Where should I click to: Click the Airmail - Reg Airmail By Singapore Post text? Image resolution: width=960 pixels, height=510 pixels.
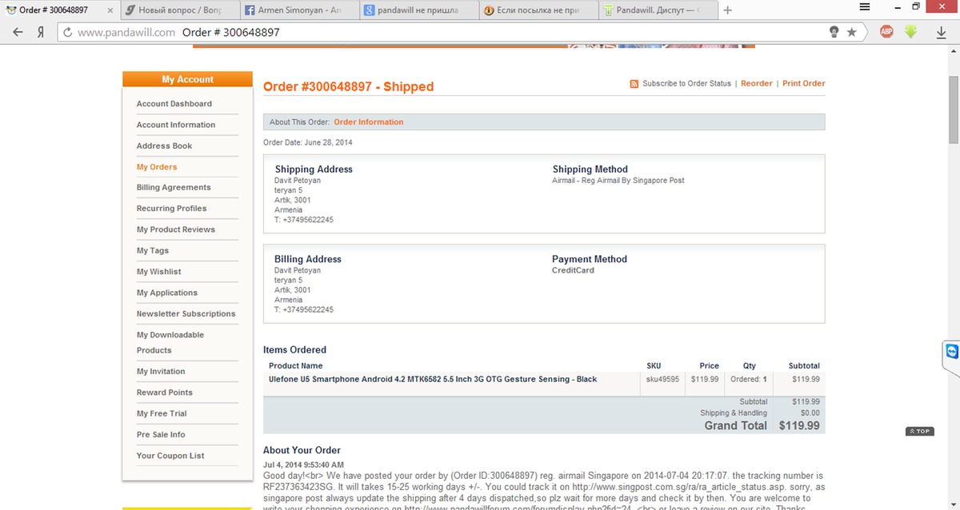pyautogui.click(x=618, y=181)
